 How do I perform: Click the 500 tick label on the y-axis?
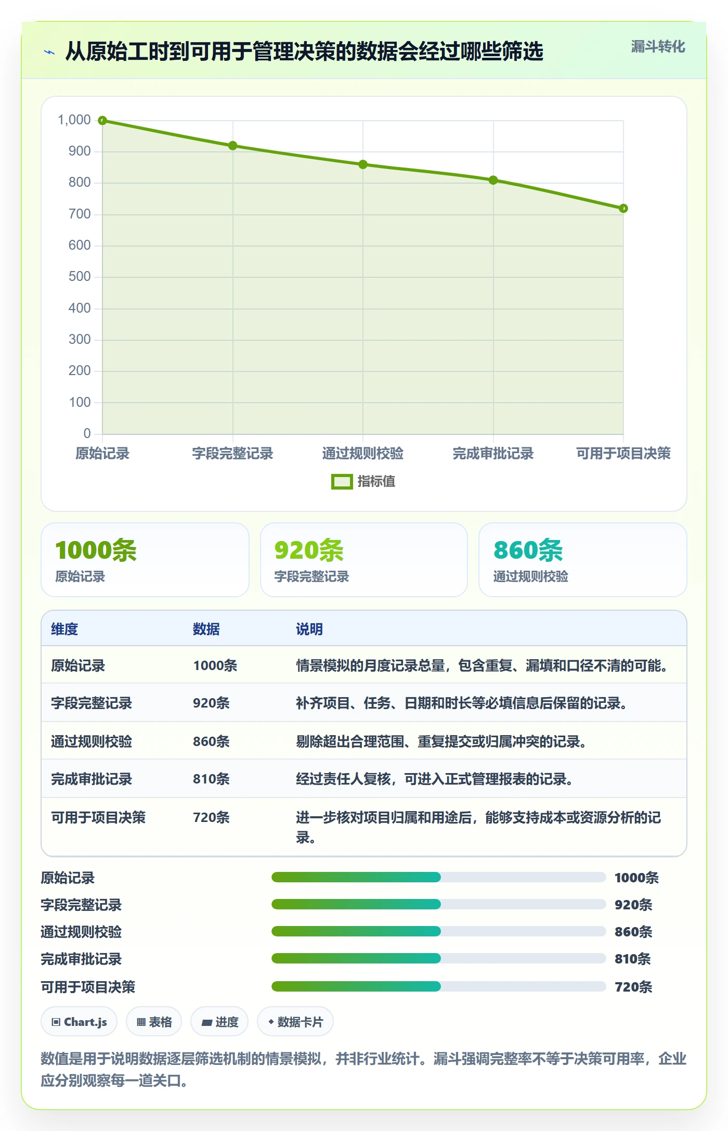click(x=80, y=277)
